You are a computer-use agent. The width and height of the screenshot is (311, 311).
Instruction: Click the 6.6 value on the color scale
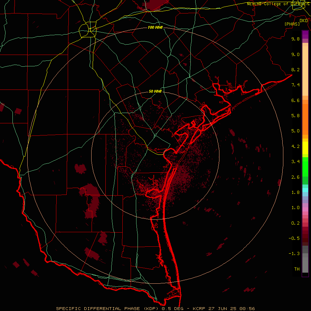pos(295,100)
